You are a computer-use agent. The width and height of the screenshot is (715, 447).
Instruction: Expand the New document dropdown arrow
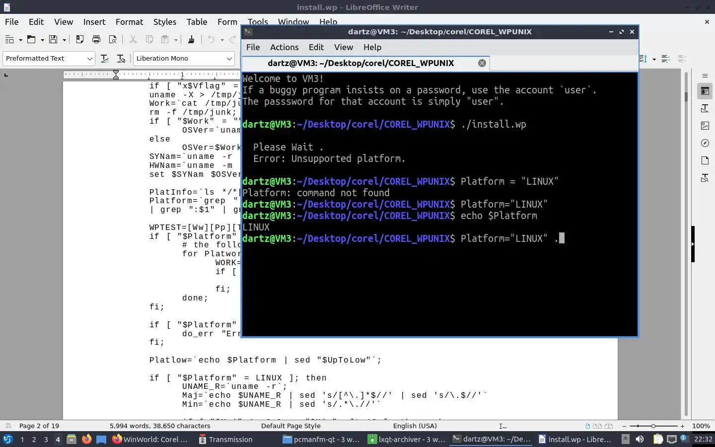20,40
